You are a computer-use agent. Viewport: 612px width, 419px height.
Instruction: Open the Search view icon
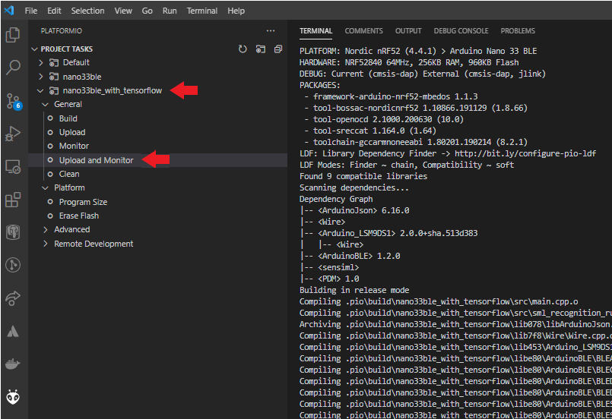click(x=13, y=68)
